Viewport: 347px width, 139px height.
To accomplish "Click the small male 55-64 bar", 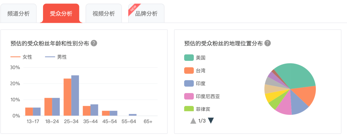I will tap(133, 115).
